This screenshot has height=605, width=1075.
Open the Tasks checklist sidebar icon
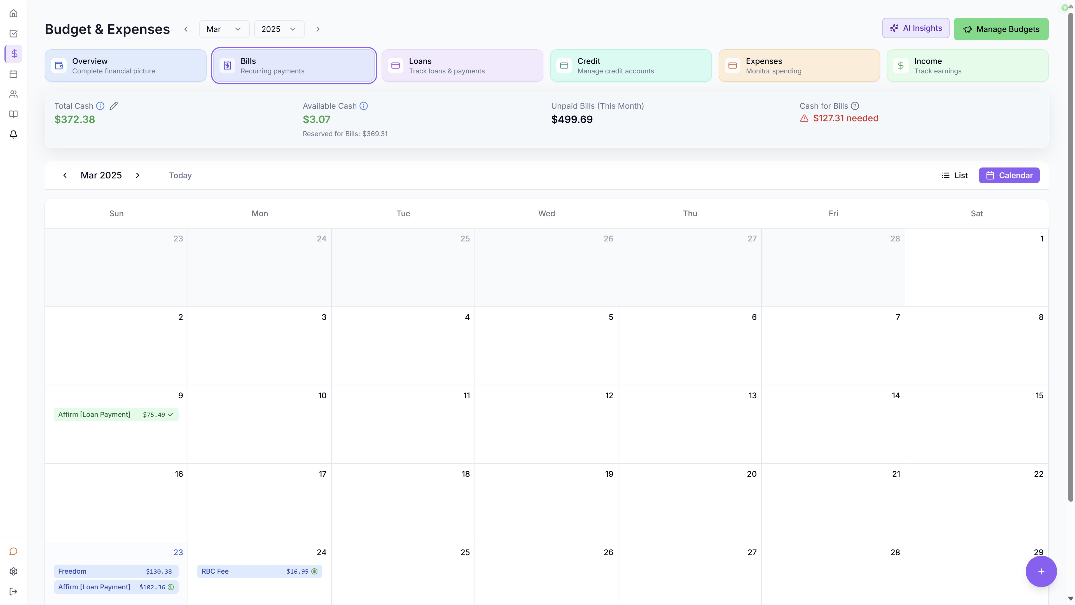[13, 33]
